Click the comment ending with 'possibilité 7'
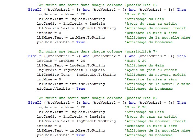 click(97, 51)
